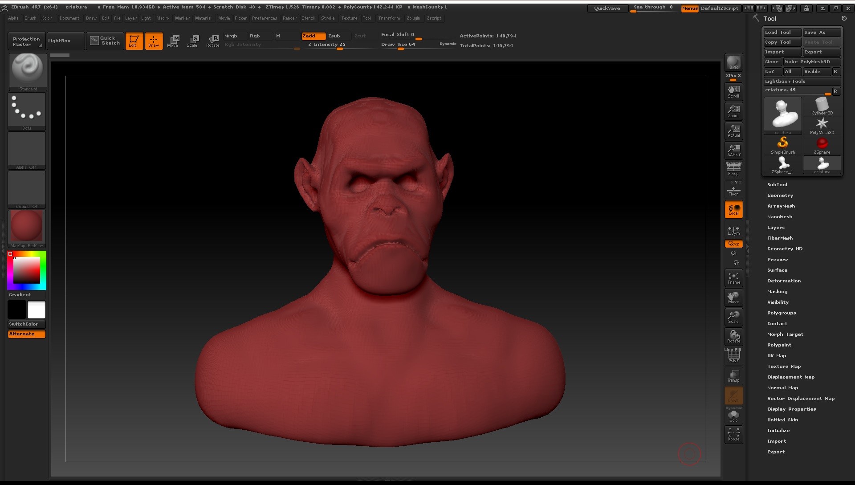Viewport: 855px width, 485px height.
Task: Enable the Floor grid
Action: 733,190
